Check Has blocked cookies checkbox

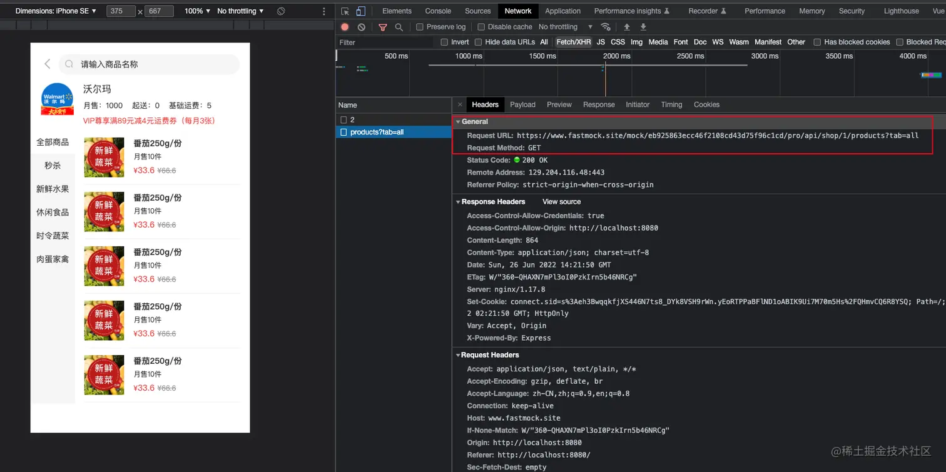tap(817, 42)
